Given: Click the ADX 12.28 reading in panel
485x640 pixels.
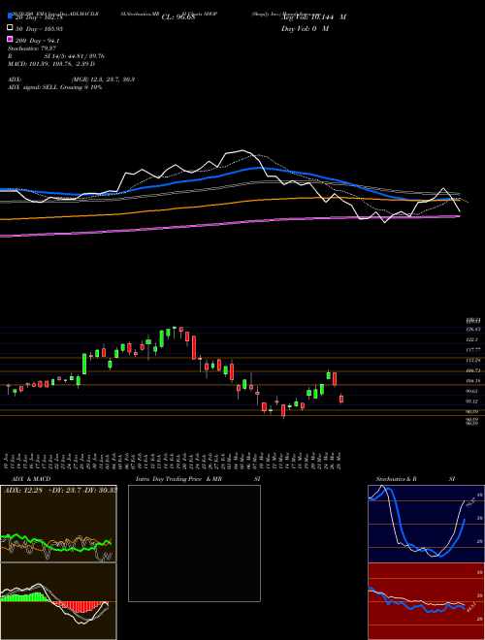Looking at the screenshot, I should [x=23, y=490].
